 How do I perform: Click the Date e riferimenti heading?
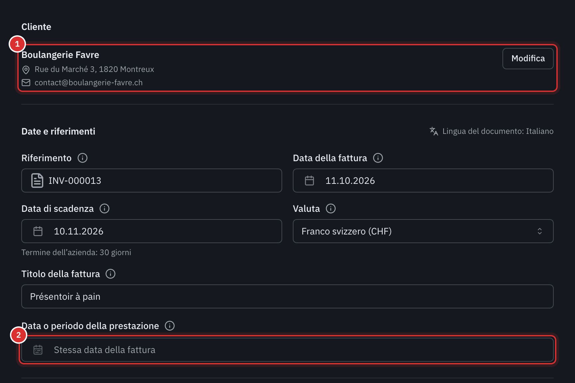coord(58,132)
